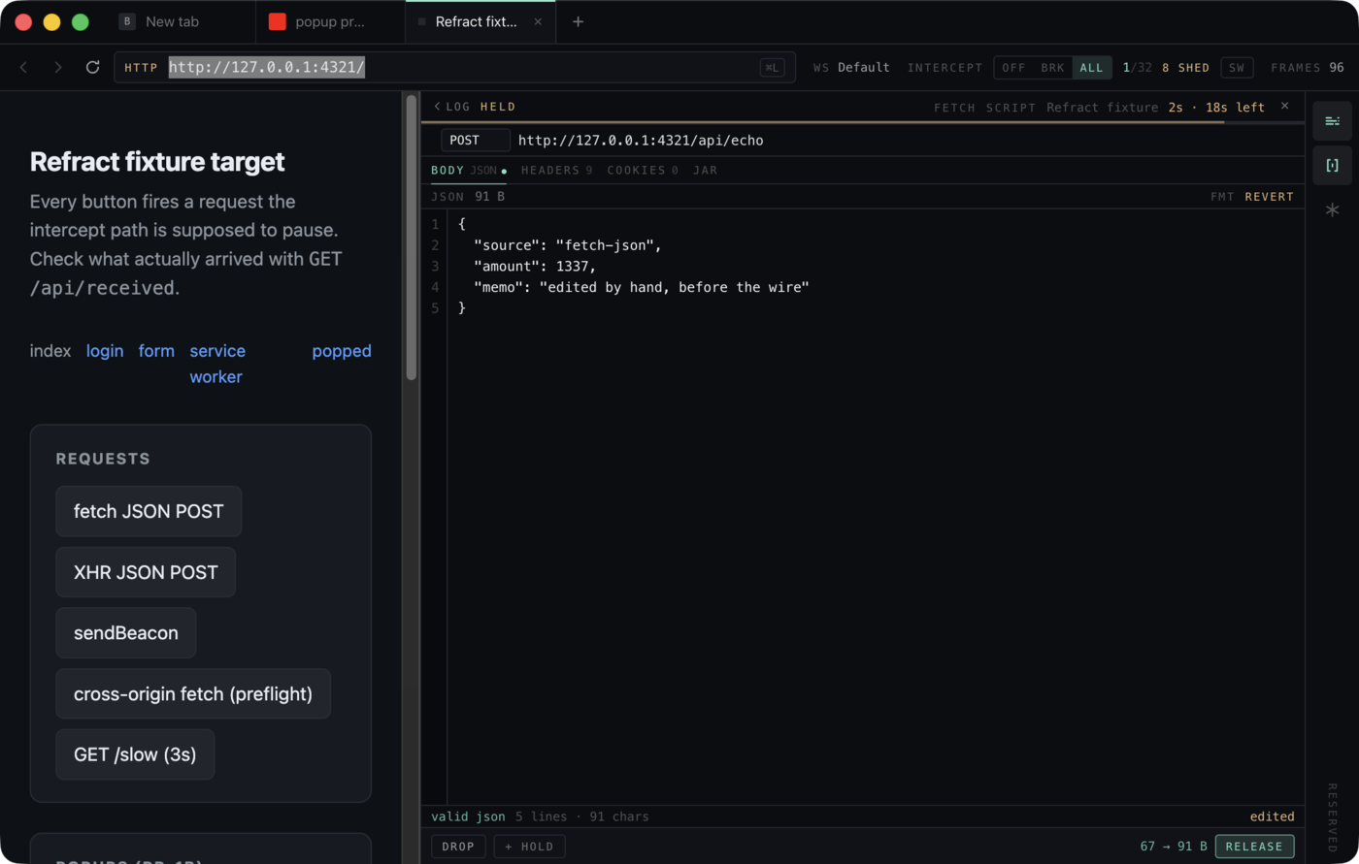This screenshot has height=864, width=1359.
Task: Open the WS Default workspace selector
Action: click(x=851, y=68)
